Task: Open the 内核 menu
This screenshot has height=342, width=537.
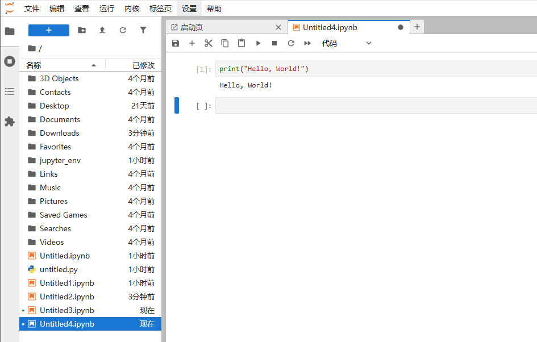Action: click(x=132, y=9)
